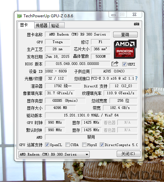Click the driver version 15.201.1301.0 WHQL field
Screen dimensions: 164x182
coord(91,115)
